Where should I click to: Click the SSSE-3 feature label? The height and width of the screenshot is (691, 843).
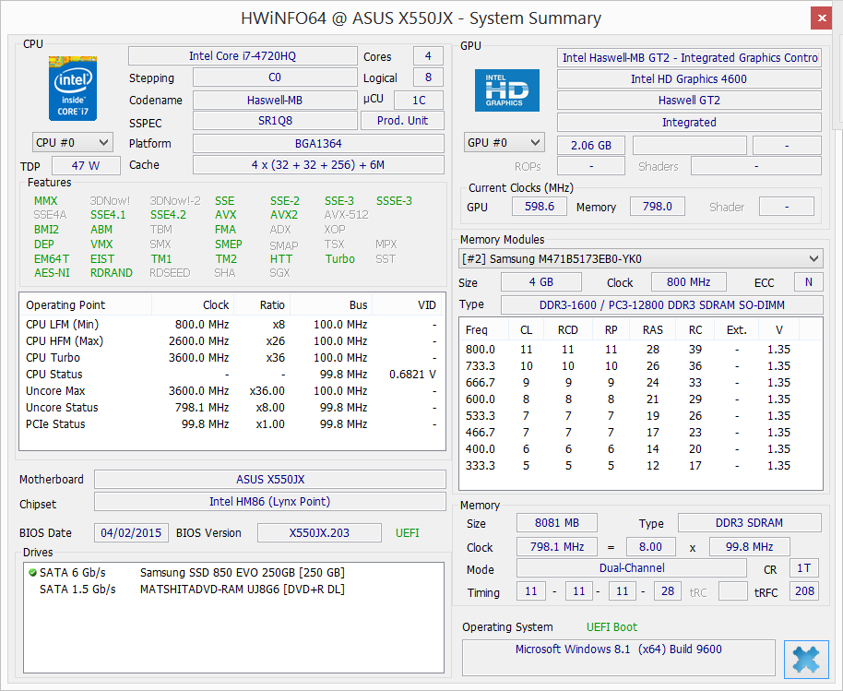[394, 200]
